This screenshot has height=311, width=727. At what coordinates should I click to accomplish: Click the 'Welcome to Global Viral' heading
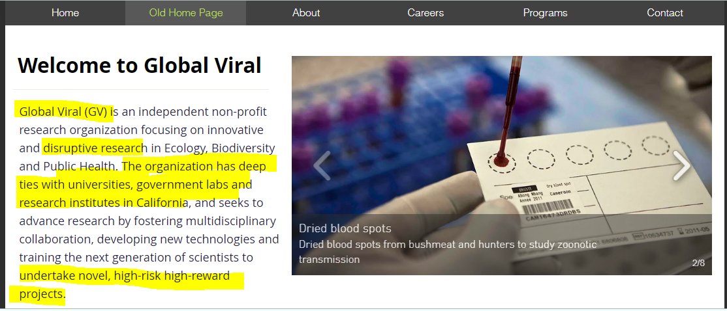pos(140,66)
